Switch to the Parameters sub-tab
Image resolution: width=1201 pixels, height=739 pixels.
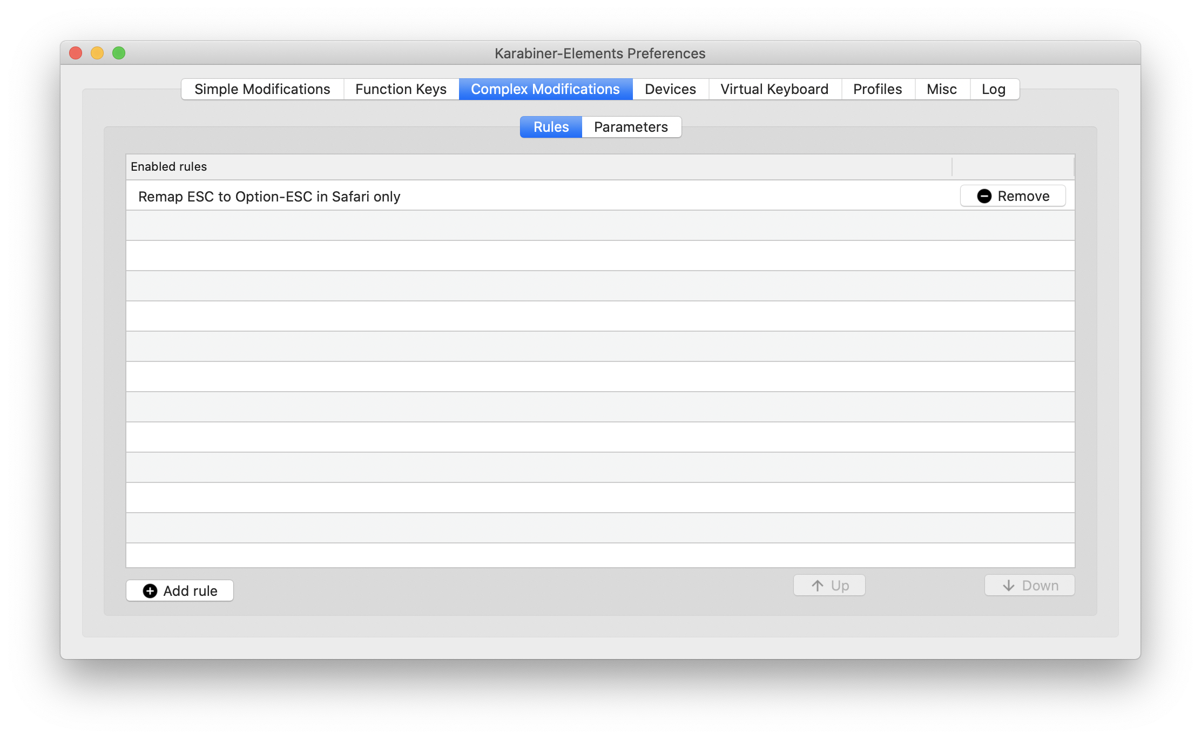click(631, 126)
